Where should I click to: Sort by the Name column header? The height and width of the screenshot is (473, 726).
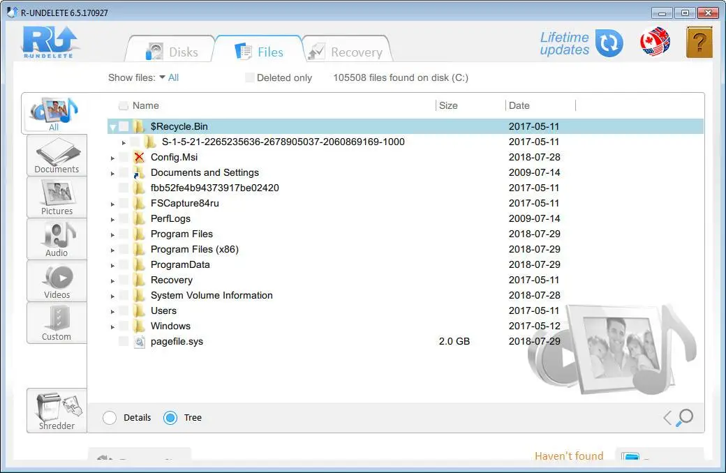146,105
